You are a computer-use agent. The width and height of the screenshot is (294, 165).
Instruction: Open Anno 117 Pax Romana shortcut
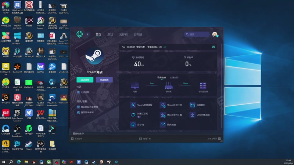64,38
